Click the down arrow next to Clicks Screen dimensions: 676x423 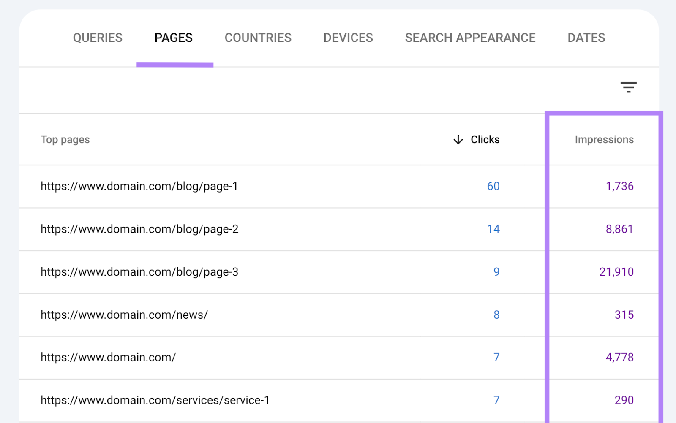pyautogui.click(x=458, y=140)
